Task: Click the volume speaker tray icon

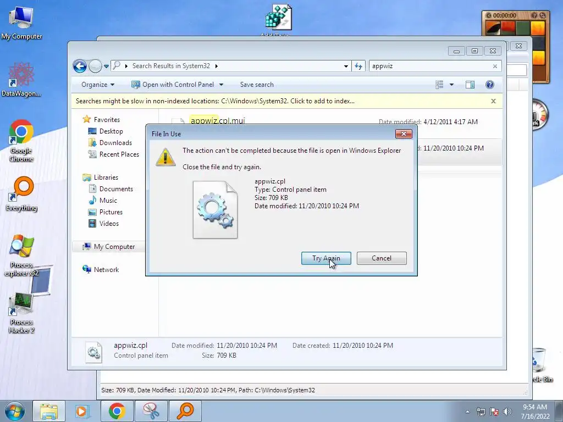Action: [x=507, y=412]
